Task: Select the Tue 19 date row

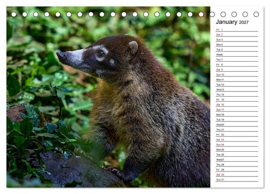Action: 237,120
